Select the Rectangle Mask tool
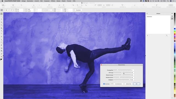176x99 pixels. [1, 16]
